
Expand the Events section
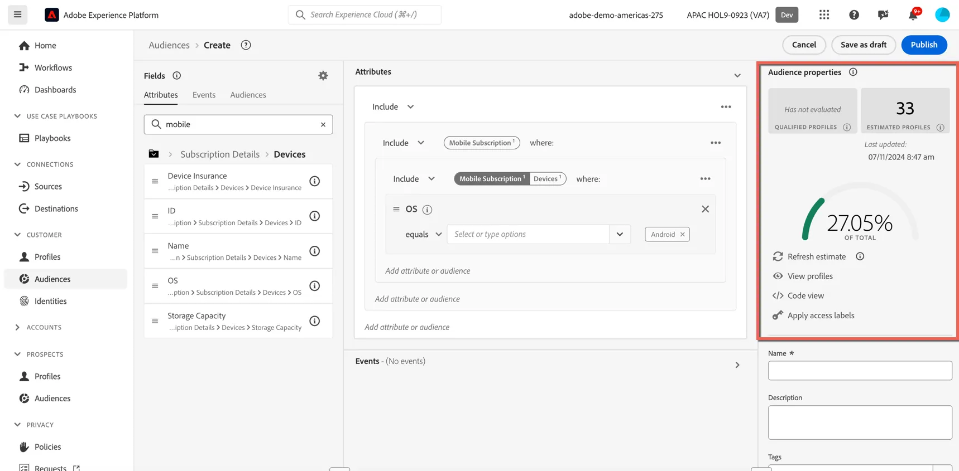737,365
